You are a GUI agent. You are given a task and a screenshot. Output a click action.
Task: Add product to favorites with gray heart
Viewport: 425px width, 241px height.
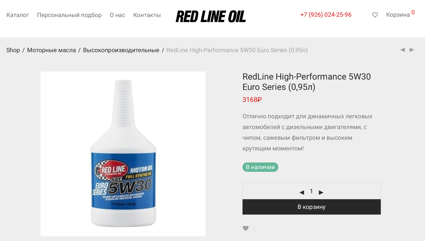click(x=246, y=228)
